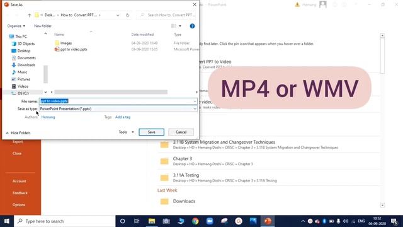Click the Save button in Save As dialog
The width and height of the screenshot is (403, 227).
(151, 132)
